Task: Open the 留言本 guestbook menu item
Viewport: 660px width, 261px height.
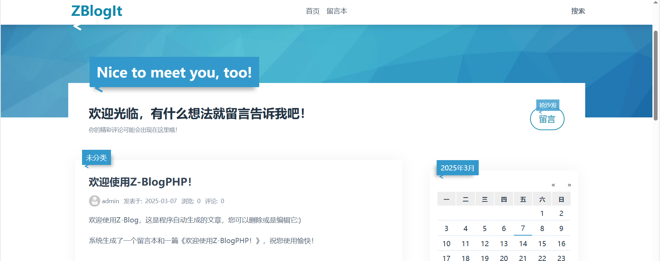Action: pos(337,11)
